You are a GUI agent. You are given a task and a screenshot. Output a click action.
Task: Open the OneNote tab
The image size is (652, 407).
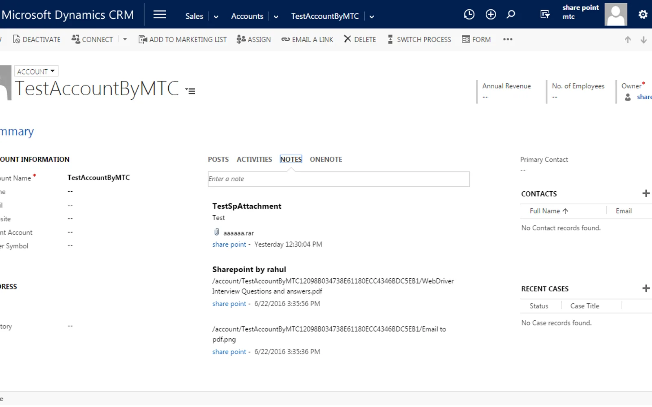click(x=326, y=160)
